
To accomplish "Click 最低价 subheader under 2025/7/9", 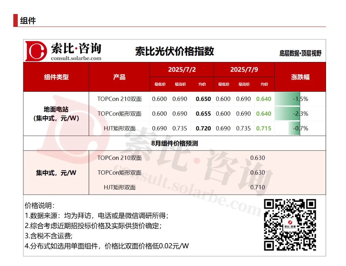I will tap(224, 84).
